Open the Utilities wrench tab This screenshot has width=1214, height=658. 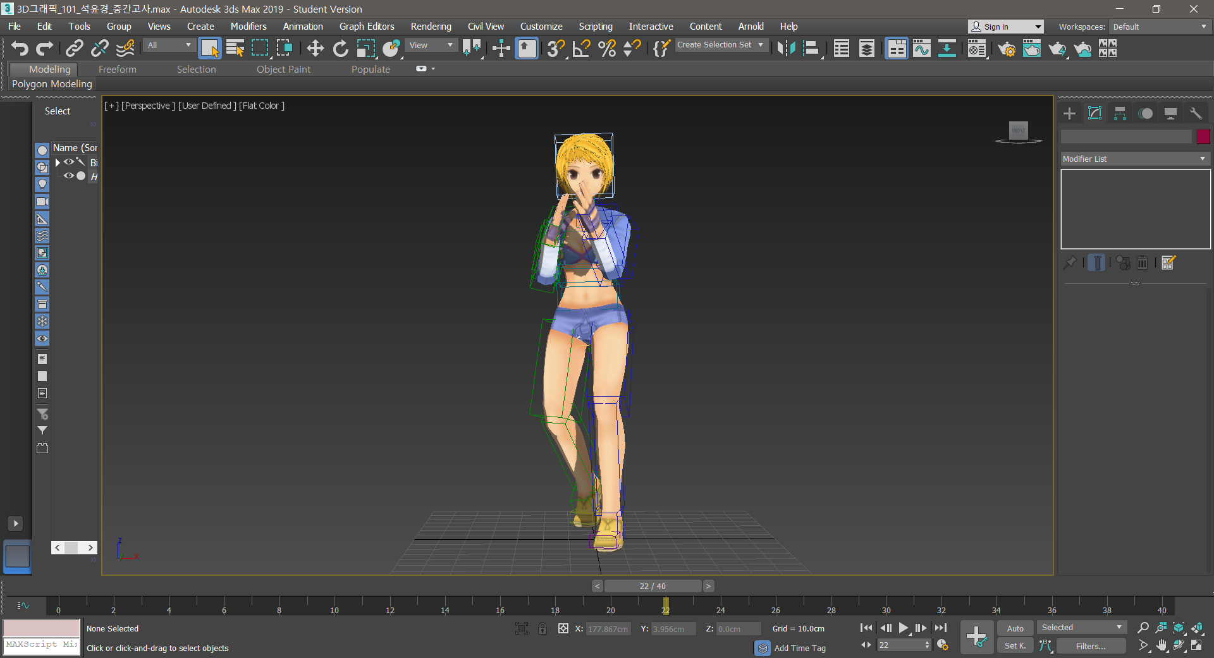(x=1196, y=113)
